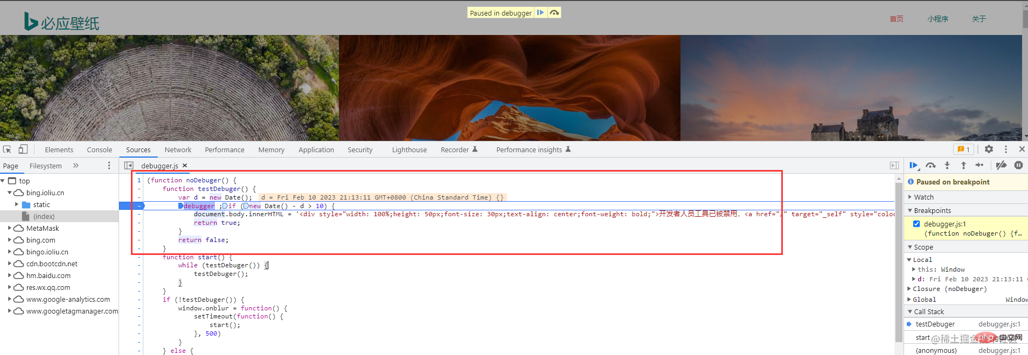
Task: Activate the inspect element picker
Action: coord(7,150)
